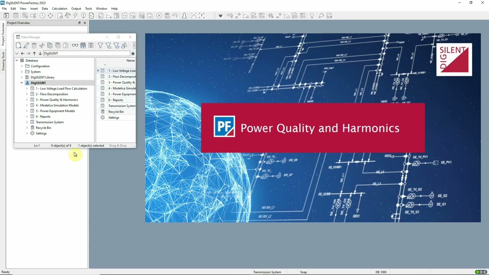Viewport: 489px width, 275px height.
Task: Open the Help menu
Action: (x=114, y=8)
